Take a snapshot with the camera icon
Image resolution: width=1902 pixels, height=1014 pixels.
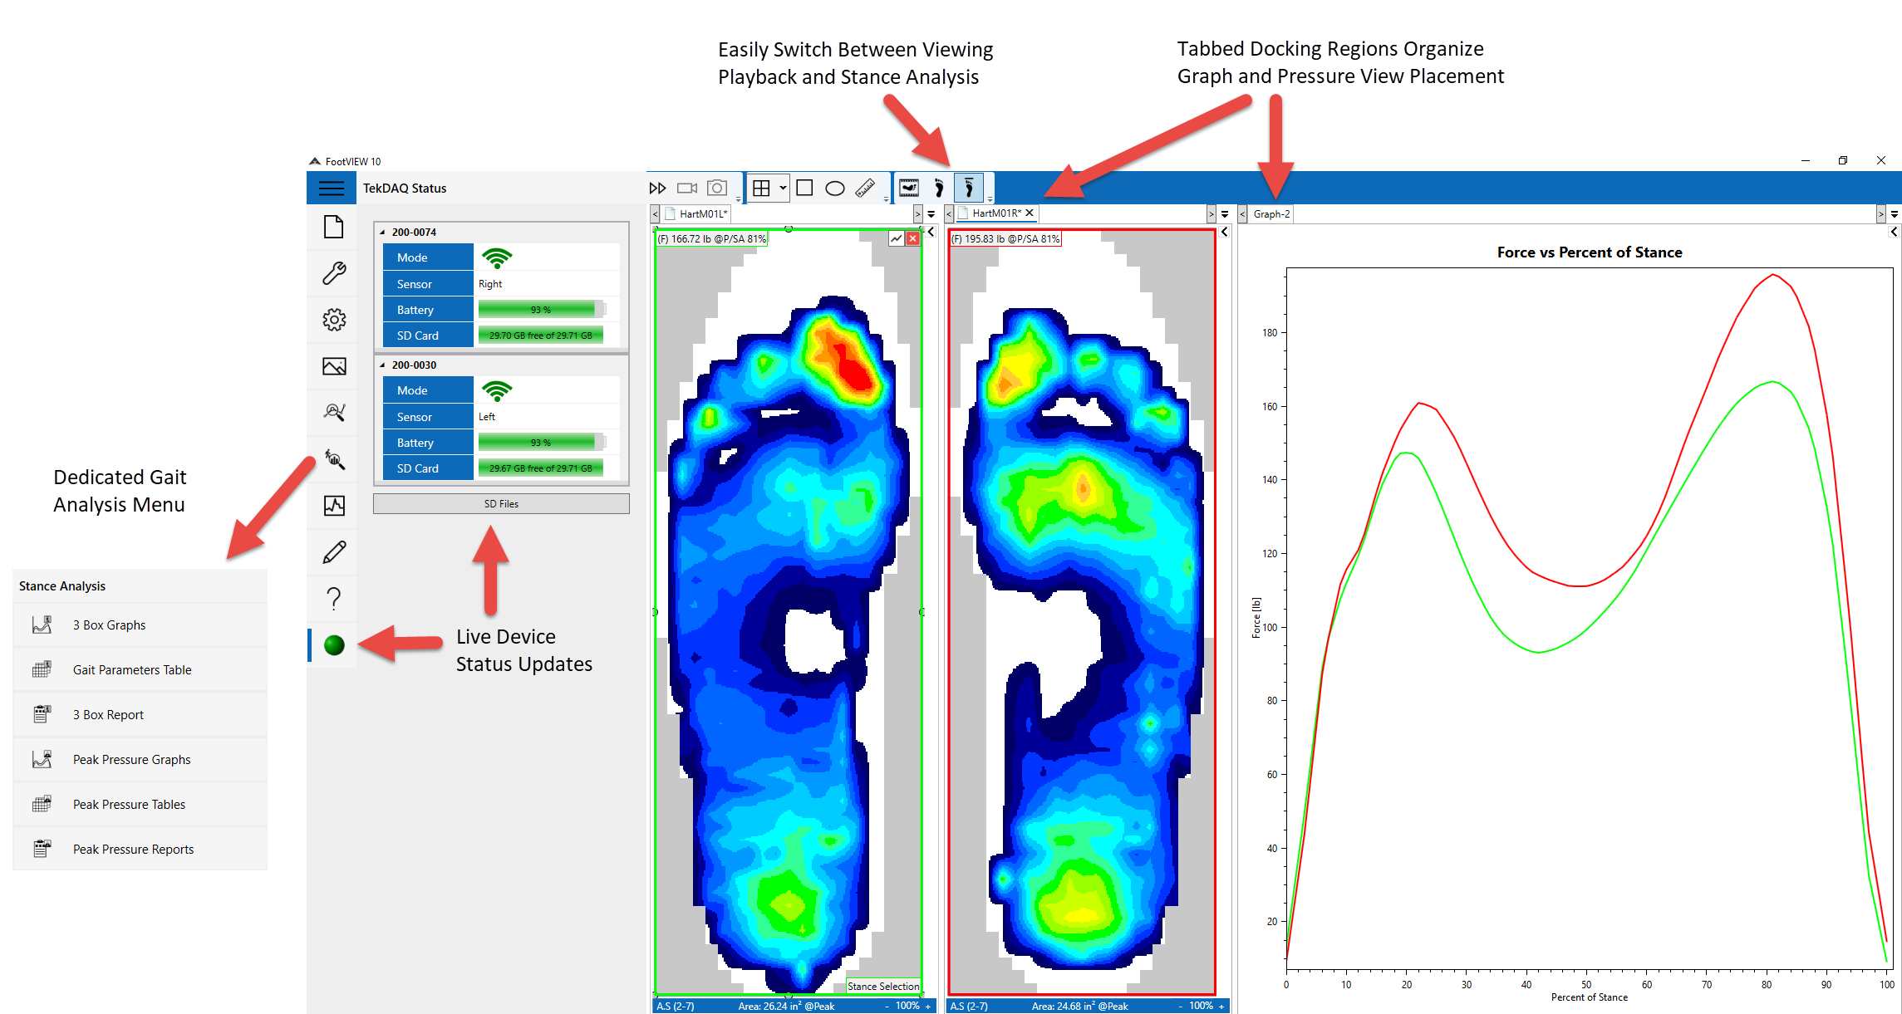pos(716,188)
